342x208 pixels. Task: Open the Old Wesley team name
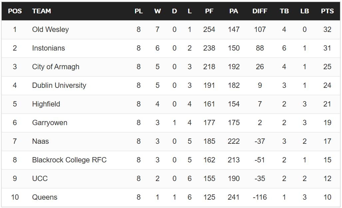point(51,29)
